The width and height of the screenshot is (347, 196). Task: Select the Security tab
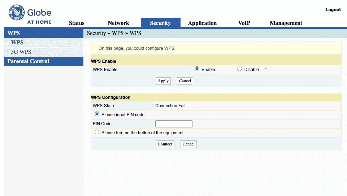160,23
